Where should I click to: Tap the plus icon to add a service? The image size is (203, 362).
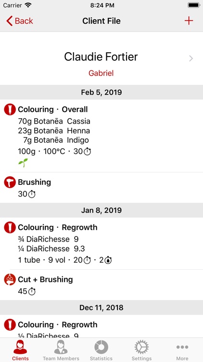point(189,21)
